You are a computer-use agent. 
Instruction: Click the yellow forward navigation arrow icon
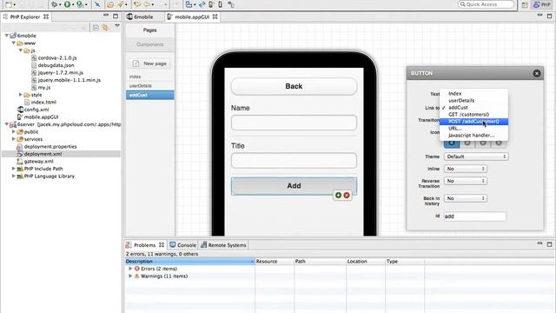147,4
